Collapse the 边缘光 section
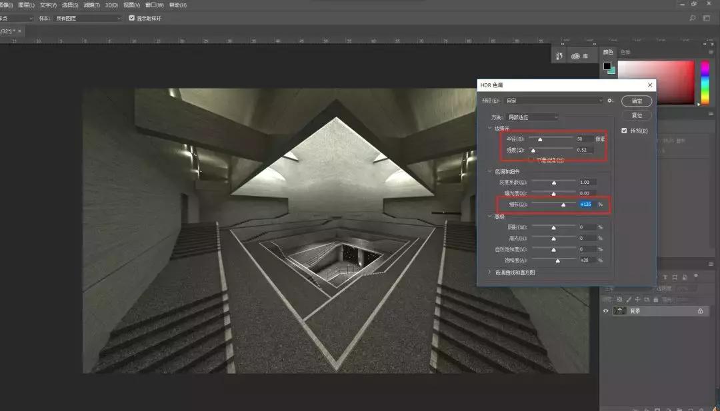This screenshot has height=411, width=720. tap(489, 129)
